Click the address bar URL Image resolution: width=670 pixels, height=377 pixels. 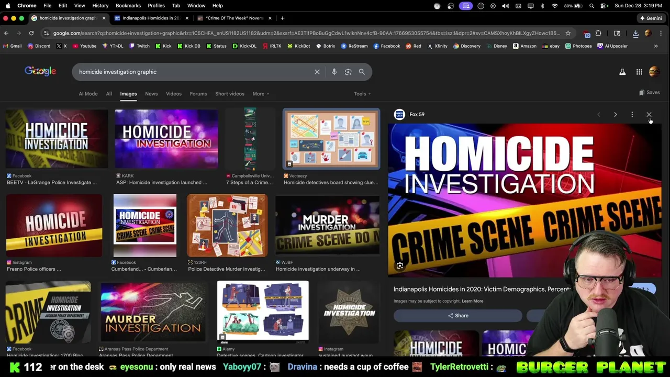[306, 33]
